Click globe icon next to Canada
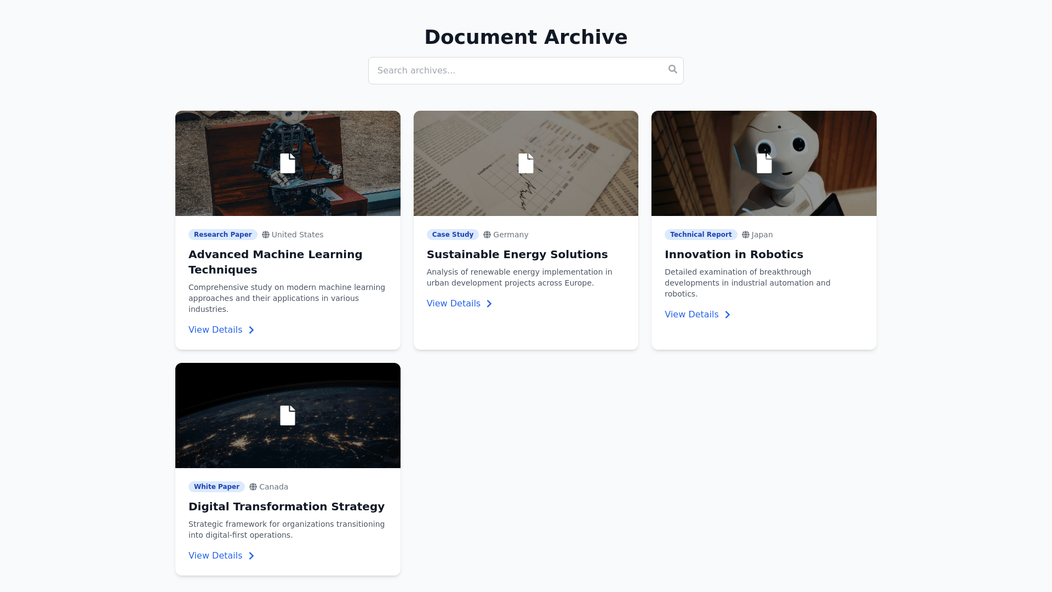Viewport: 1052px width, 592px height. (x=253, y=487)
